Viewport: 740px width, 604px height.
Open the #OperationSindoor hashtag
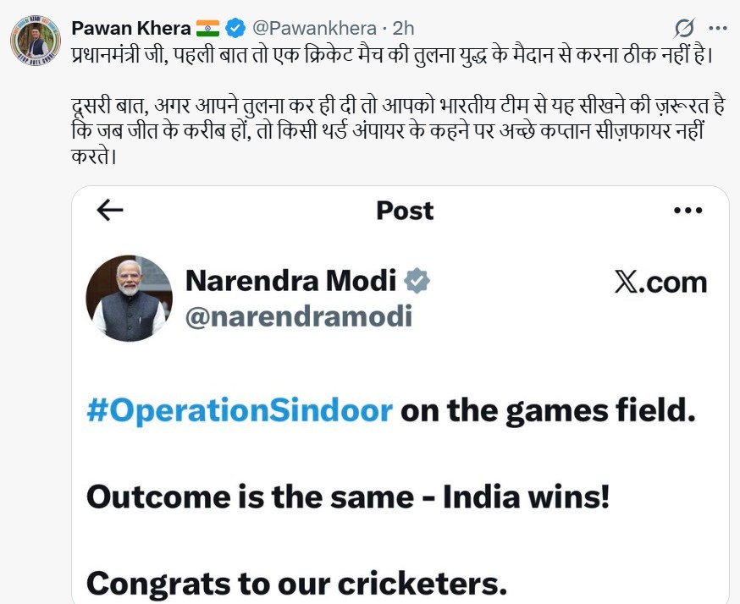pos(240,411)
